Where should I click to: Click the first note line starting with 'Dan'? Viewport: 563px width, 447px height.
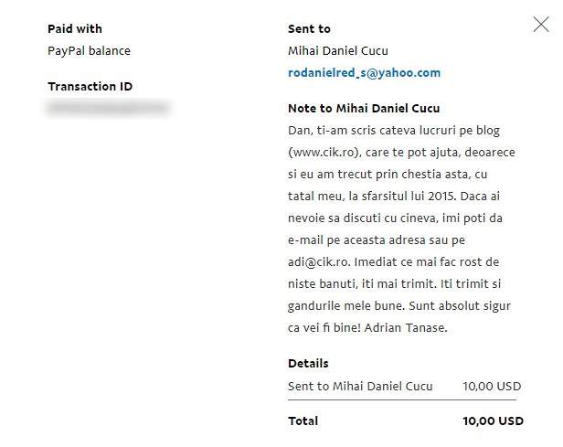[x=394, y=131]
